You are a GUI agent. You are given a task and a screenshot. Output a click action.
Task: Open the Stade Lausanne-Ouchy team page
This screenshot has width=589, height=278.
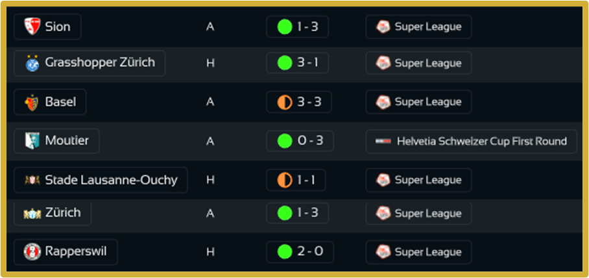[x=101, y=180]
